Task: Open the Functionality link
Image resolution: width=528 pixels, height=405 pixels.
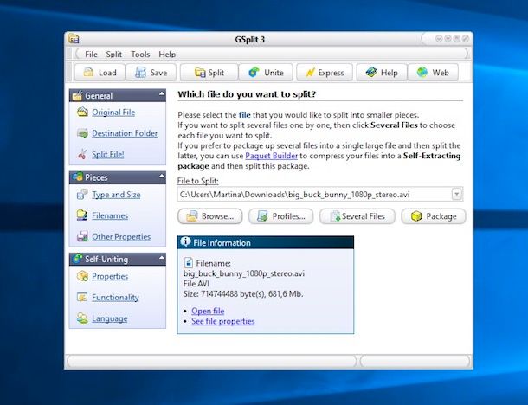Action: pos(115,298)
